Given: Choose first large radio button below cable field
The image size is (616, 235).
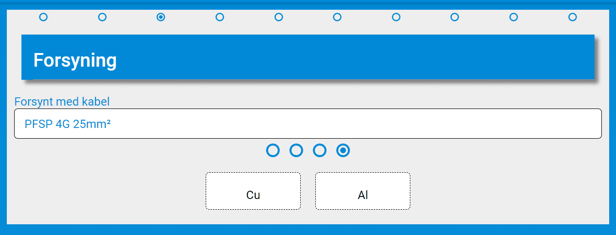Looking at the screenshot, I should pos(273,150).
